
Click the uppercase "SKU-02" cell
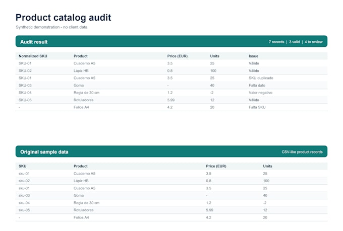pyautogui.click(x=25, y=71)
